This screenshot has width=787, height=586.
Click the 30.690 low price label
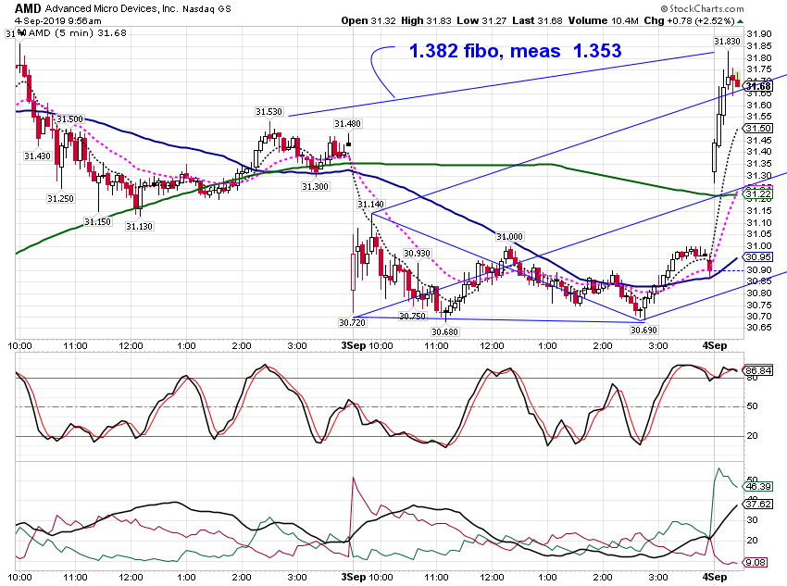click(x=644, y=330)
